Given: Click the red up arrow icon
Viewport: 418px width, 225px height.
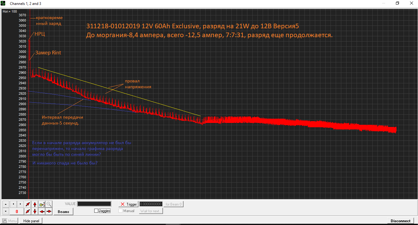Looking at the screenshot, I should [x=35, y=204].
